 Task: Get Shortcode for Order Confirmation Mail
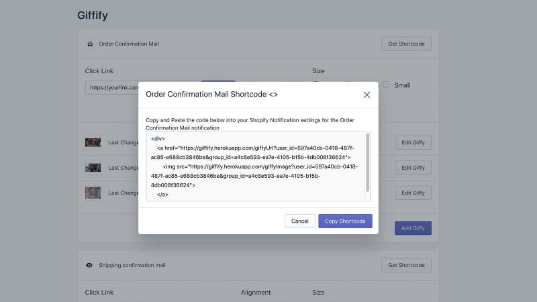tap(406, 44)
